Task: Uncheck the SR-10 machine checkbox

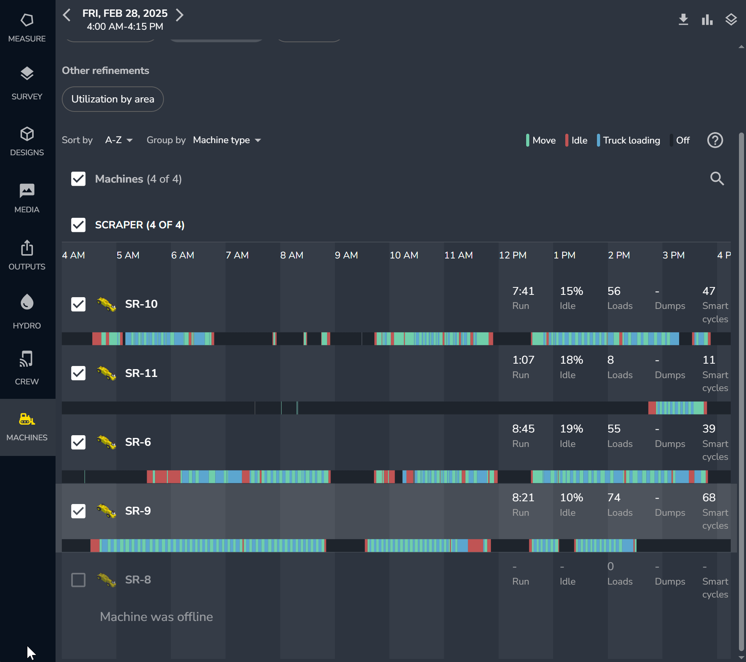Action: 78,304
